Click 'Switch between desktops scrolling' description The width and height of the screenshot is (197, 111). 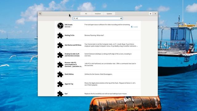pyautogui.click(x=108, y=55)
